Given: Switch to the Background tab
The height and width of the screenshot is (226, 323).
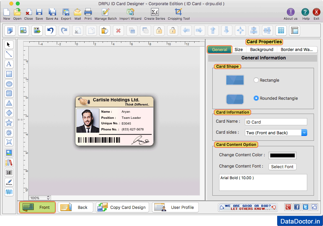Looking at the screenshot, I should tap(261, 49).
